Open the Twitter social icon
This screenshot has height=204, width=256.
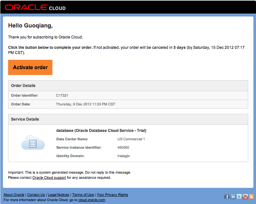[x=239, y=197]
